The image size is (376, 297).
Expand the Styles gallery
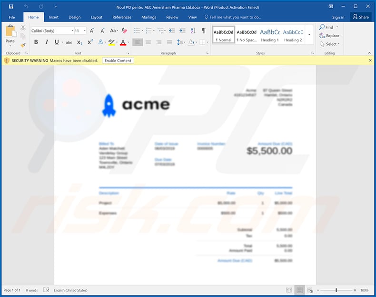coord(309,35)
